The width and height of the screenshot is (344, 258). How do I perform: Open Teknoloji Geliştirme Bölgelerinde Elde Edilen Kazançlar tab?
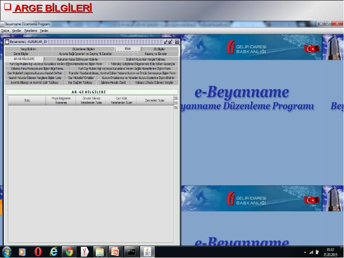pos(143,64)
